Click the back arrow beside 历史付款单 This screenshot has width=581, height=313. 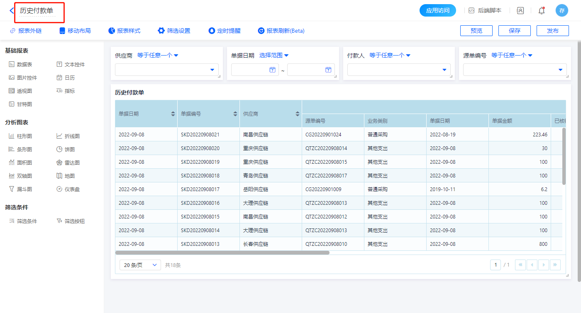point(11,11)
